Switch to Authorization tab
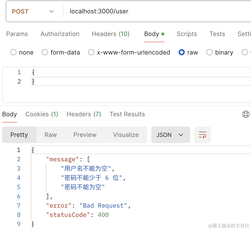The width and height of the screenshot is (251, 230). (x=60, y=34)
